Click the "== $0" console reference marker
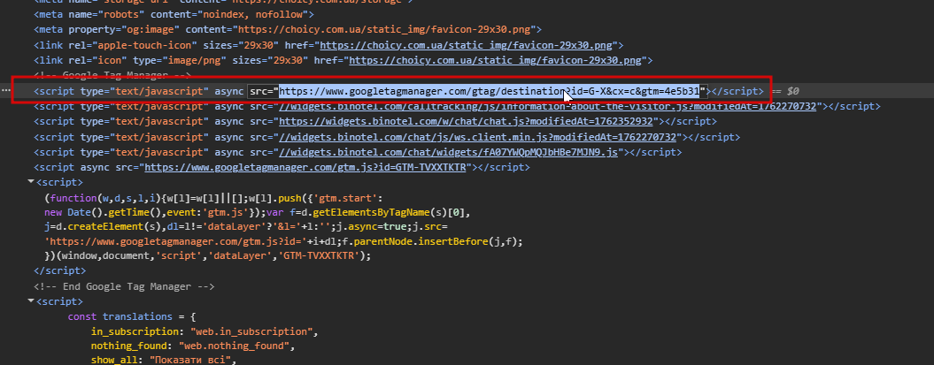 [783, 91]
